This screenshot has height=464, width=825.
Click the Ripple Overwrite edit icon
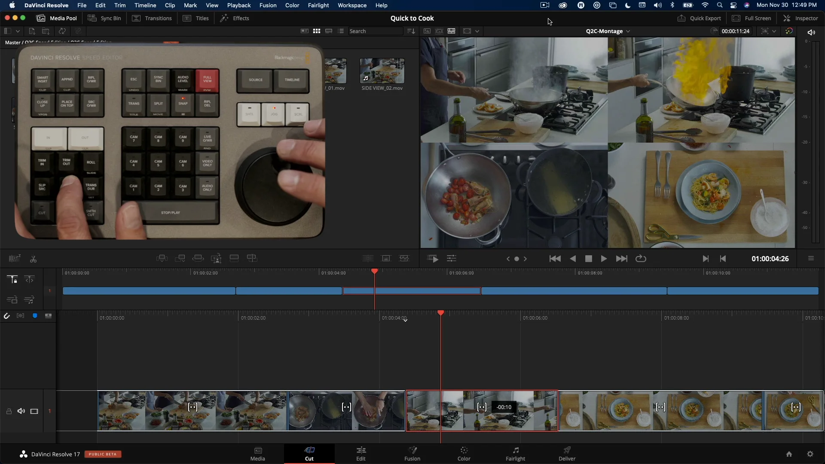[x=198, y=258]
